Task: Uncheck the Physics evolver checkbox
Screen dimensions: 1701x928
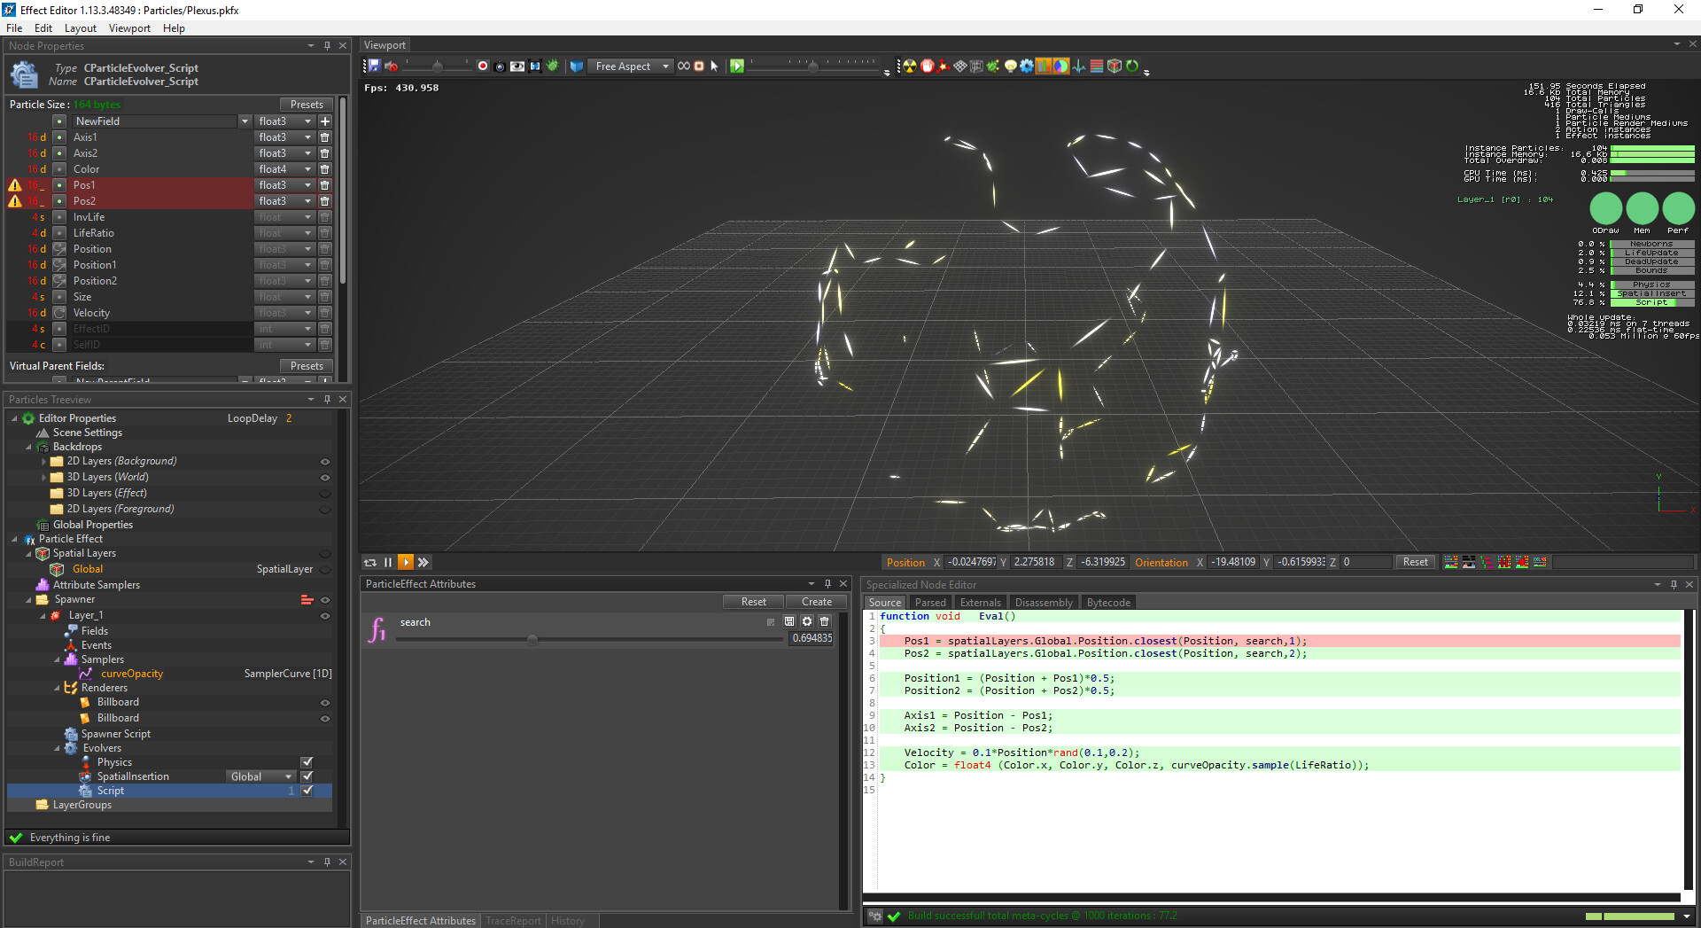Action: coord(307,762)
